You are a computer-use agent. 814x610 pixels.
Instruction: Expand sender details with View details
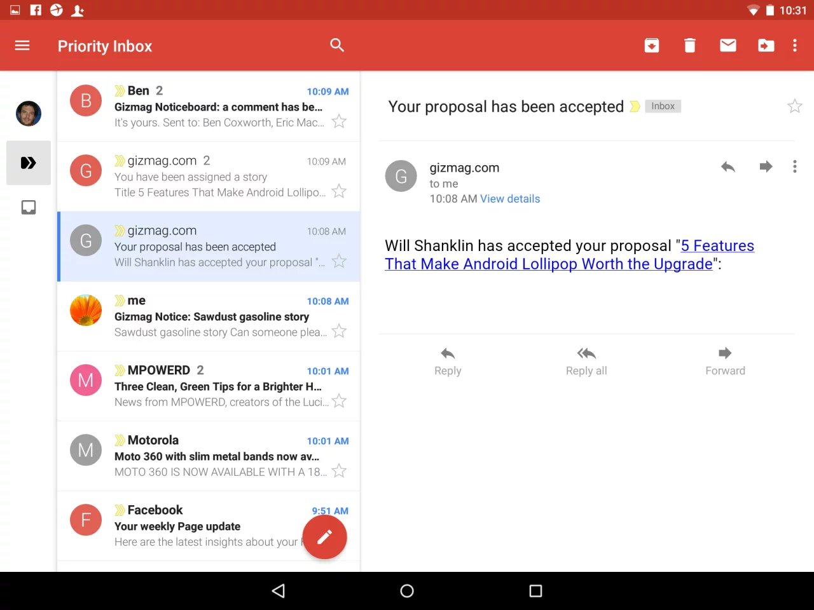click(510, 198)
